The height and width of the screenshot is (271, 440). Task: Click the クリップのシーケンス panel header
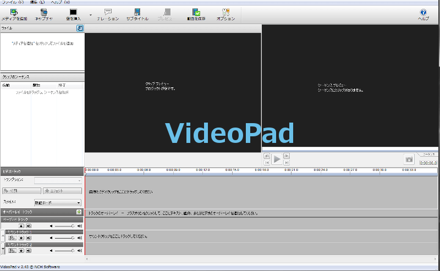click(42, 77)
